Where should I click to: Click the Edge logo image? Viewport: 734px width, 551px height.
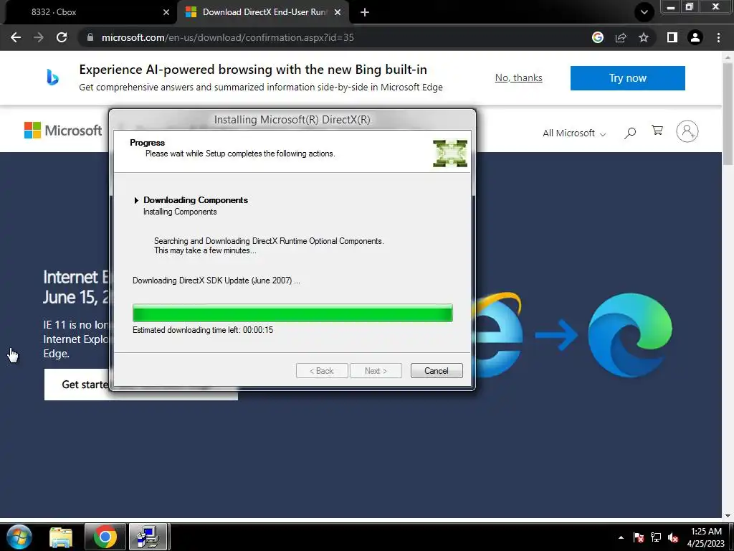click(x=629, y=335)
